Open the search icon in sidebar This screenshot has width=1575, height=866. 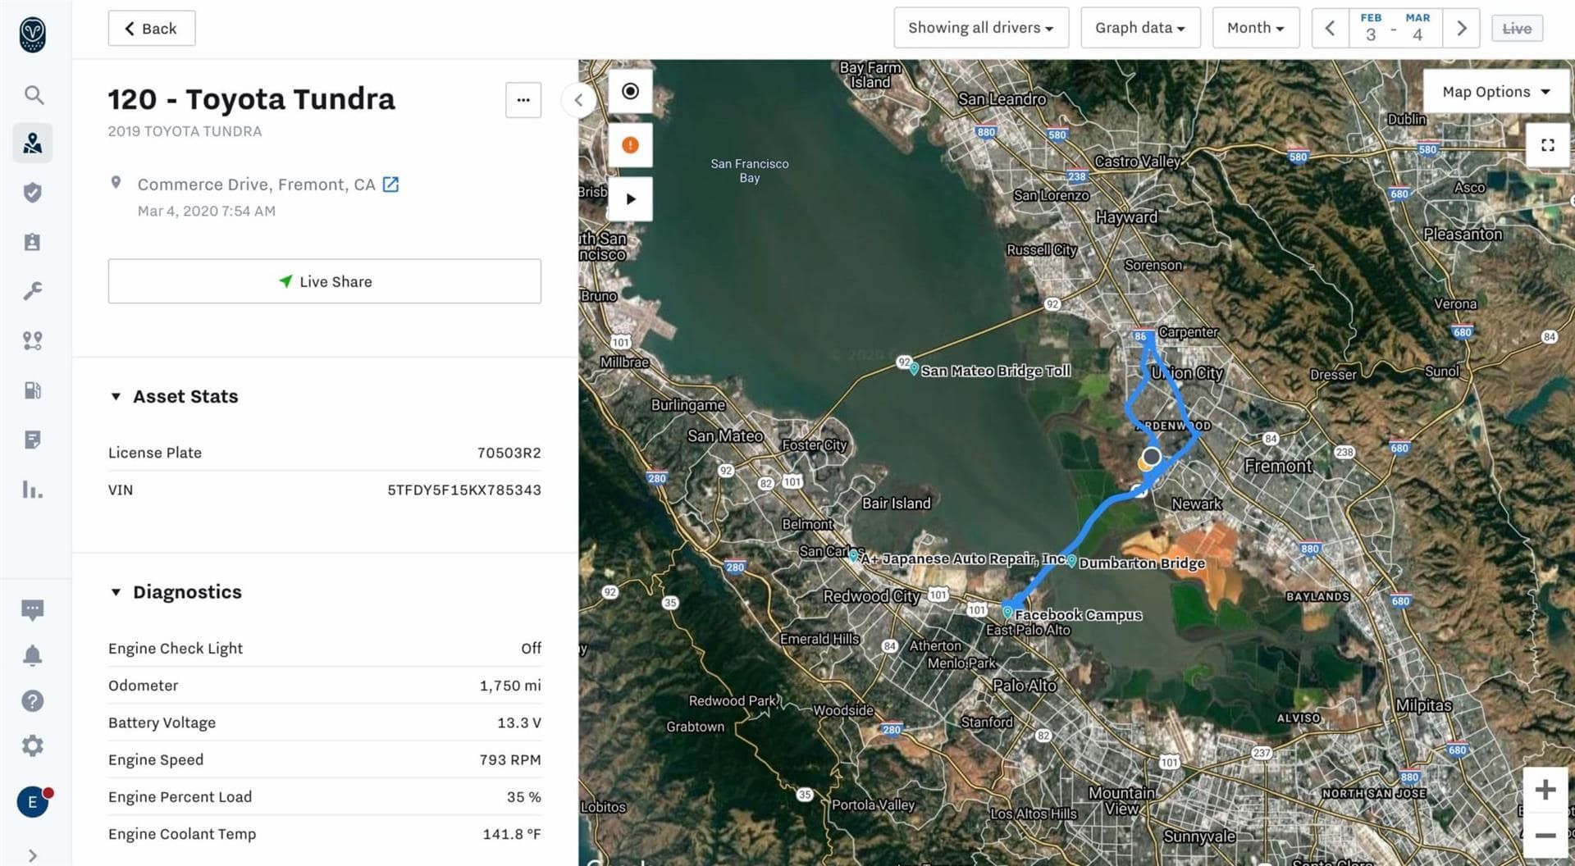point(33,95)
